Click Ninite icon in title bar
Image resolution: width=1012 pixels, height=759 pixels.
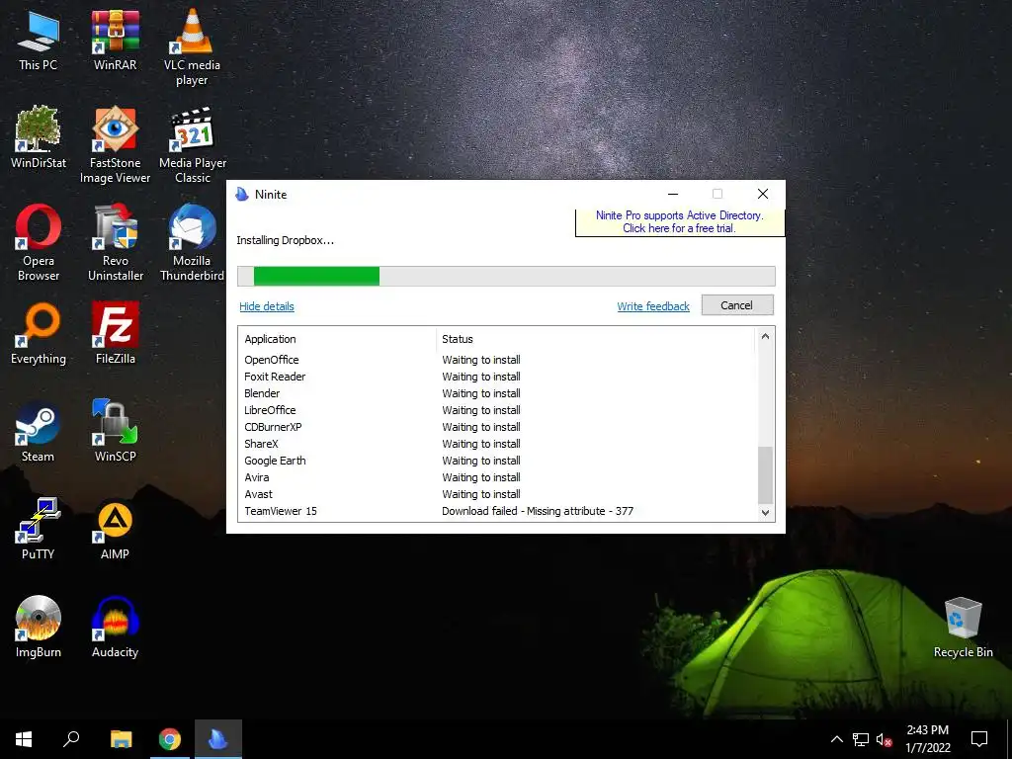pos(242,194)
